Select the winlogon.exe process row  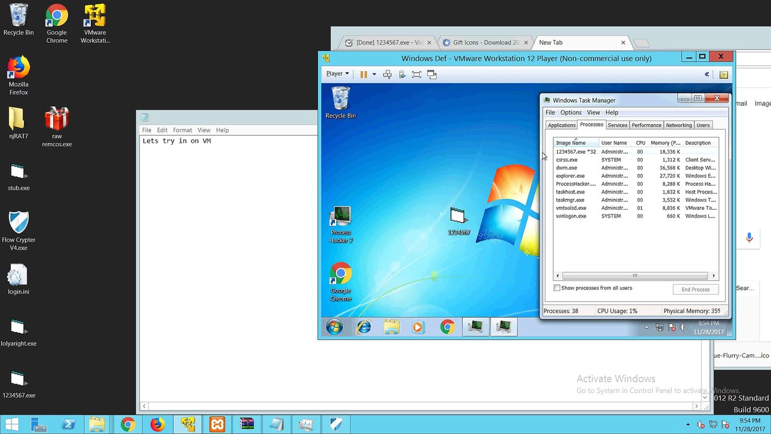click(x=636, y=216)
